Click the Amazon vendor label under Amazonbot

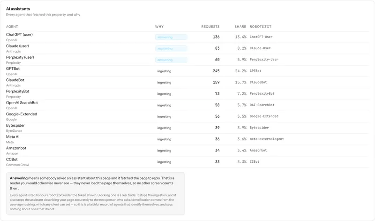coord(12,153)
